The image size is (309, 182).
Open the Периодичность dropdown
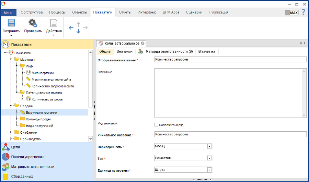209,146
